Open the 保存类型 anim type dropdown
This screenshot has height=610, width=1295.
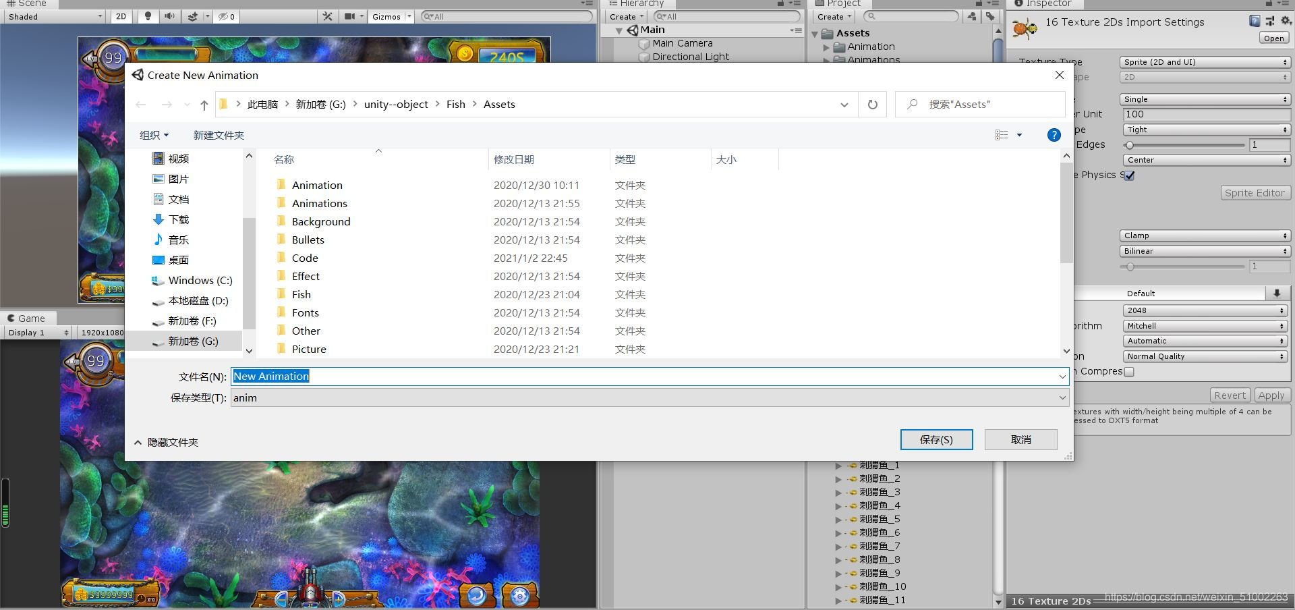(x=650, y=398)
